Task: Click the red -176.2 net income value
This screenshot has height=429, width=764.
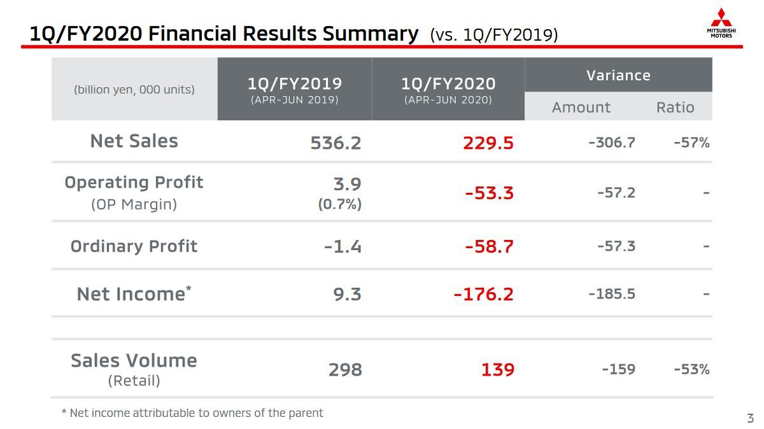Action: point(484,294)
